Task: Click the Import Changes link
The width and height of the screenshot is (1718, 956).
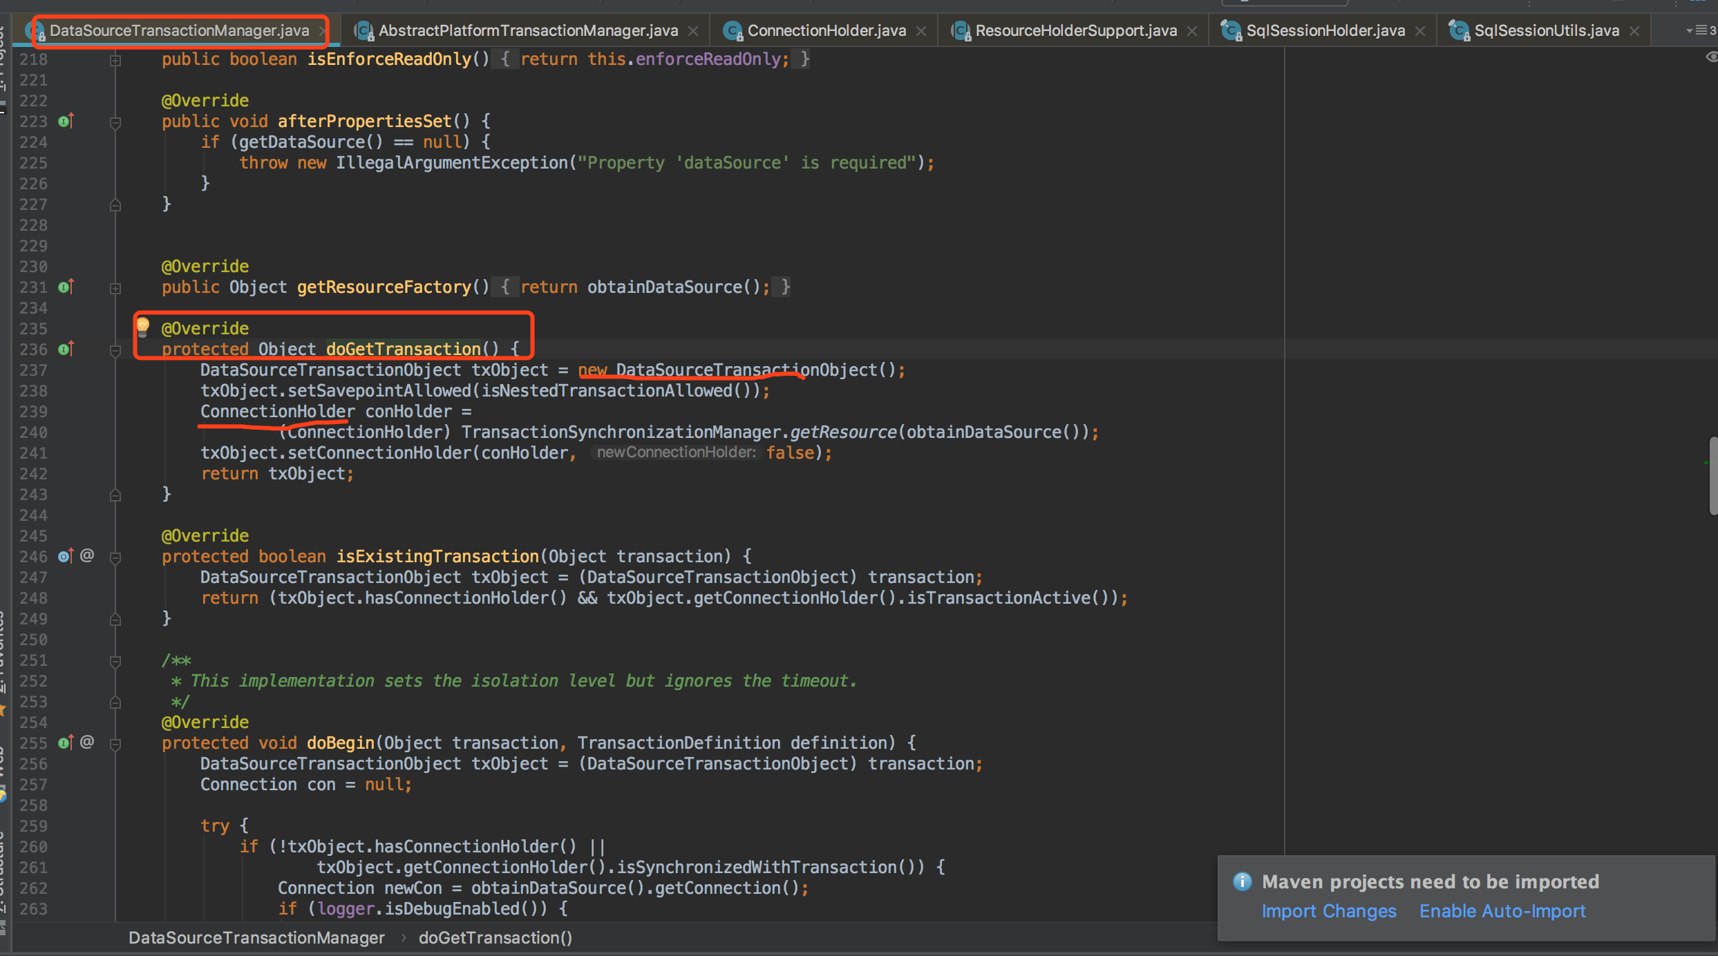Action: 1328,911
